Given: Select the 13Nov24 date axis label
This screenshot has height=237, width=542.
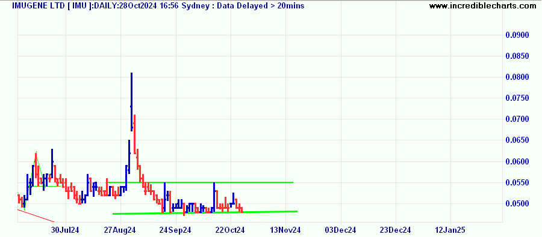Looking at the screenshot, I should [x=286, y=230].
